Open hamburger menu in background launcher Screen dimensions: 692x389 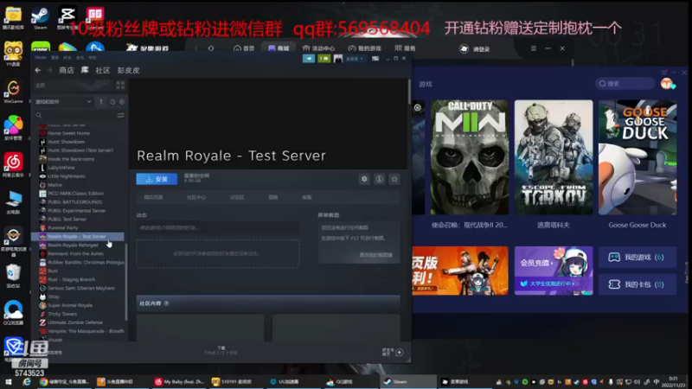[x=534, y=48]
